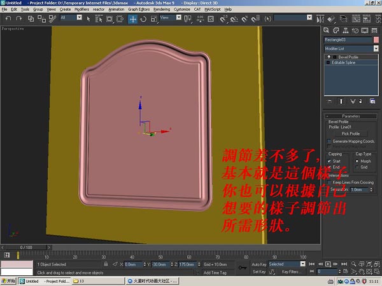382x286 pixels.
Task: Click the Pick Profile button
Action: [351, 133]
